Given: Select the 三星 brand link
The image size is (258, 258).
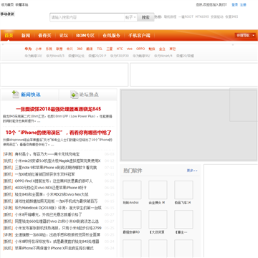Looking at the screenshot, I should pyautogui.click(x=110, y=49).
